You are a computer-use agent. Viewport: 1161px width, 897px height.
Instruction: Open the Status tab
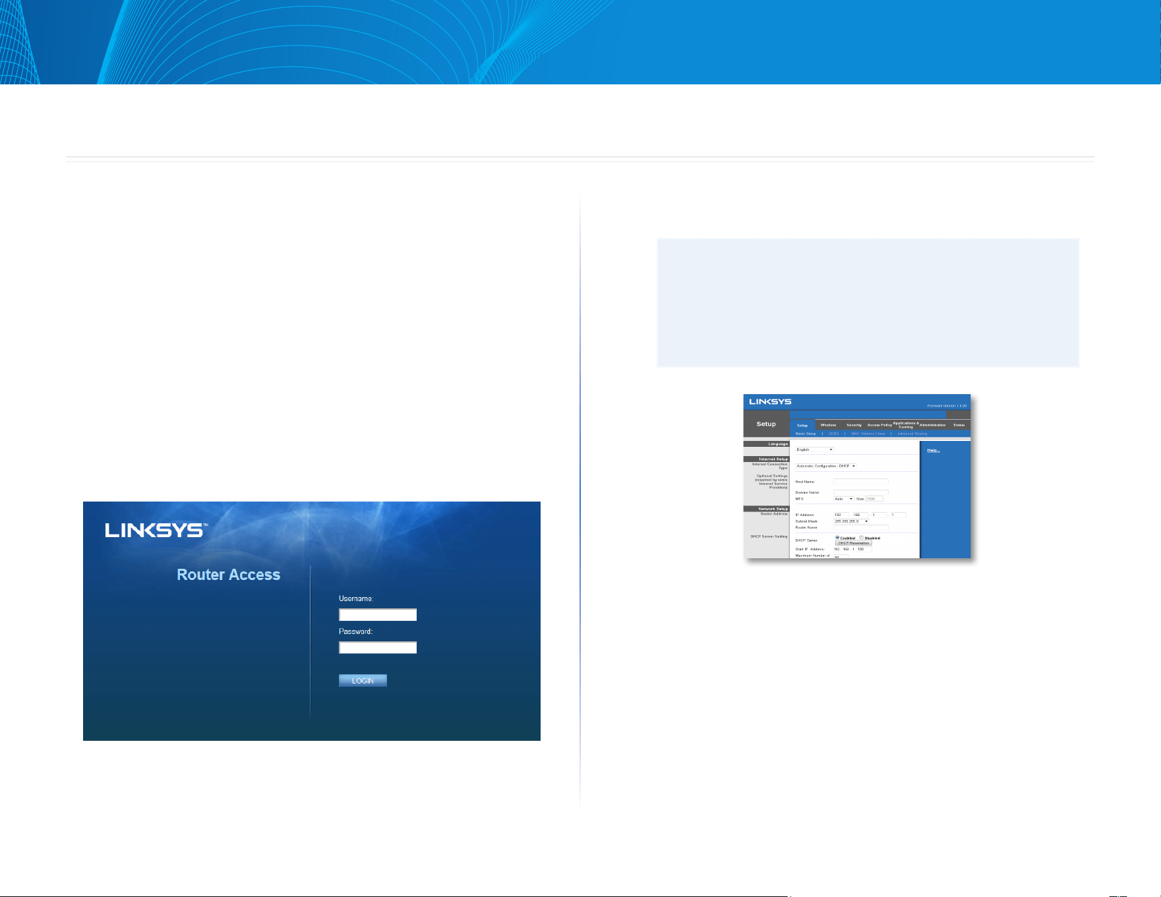[959, 425]
